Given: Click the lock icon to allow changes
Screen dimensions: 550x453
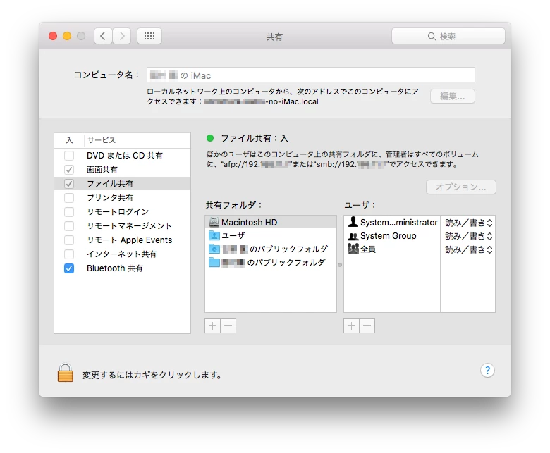Looking at the screenshot, I should [66, 373].
